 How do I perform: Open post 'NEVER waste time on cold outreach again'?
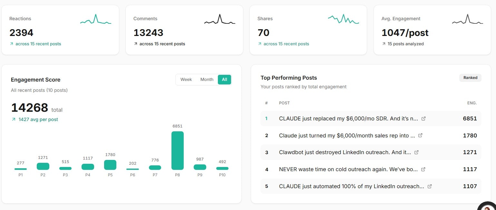348,169
